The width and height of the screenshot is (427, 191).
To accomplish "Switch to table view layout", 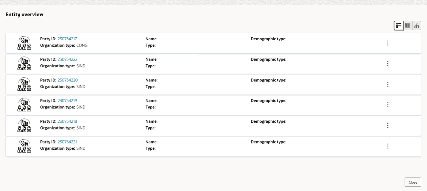I will (x=408, y=26).
